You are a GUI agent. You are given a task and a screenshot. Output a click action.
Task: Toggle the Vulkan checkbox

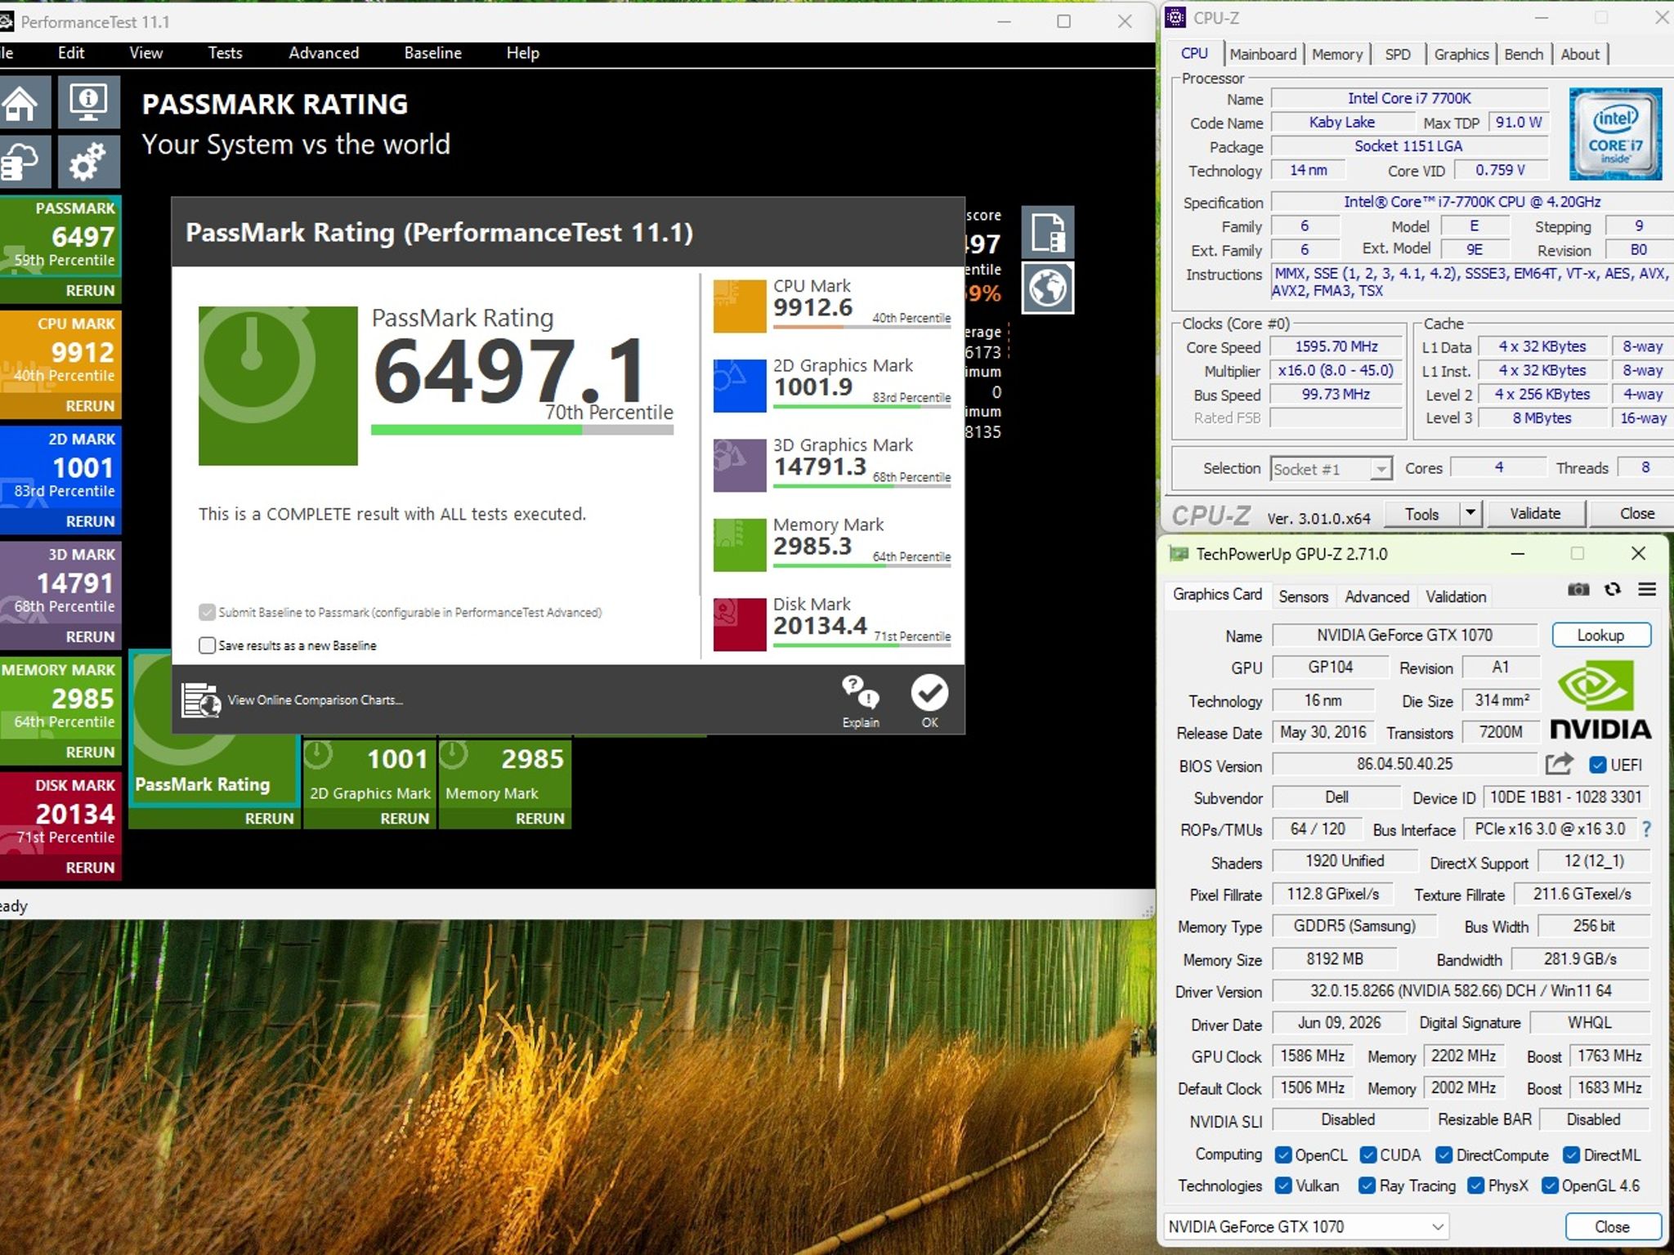1283,1186
